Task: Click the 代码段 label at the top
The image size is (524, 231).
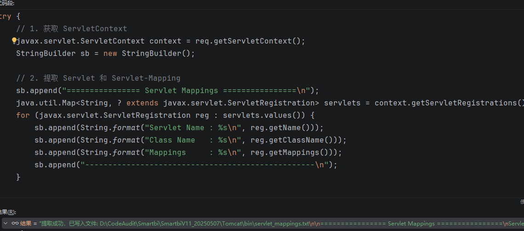Action: [x=7, y=3]
